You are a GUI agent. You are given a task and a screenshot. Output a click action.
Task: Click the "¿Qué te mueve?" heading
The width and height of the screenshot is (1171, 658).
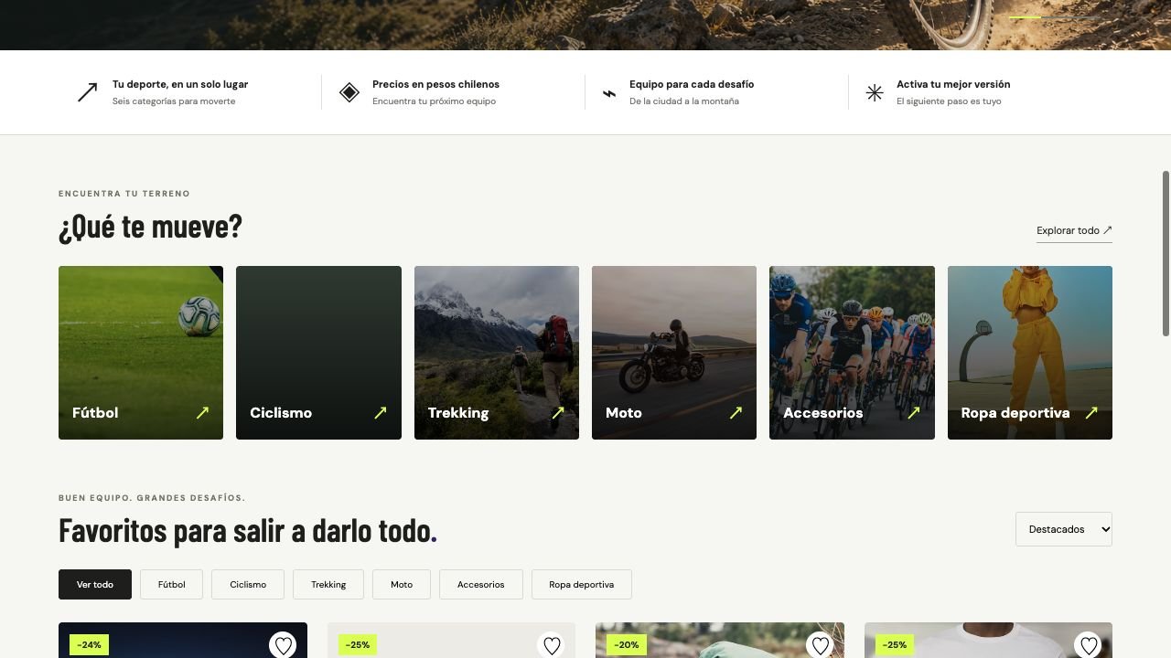pos(150,227)
